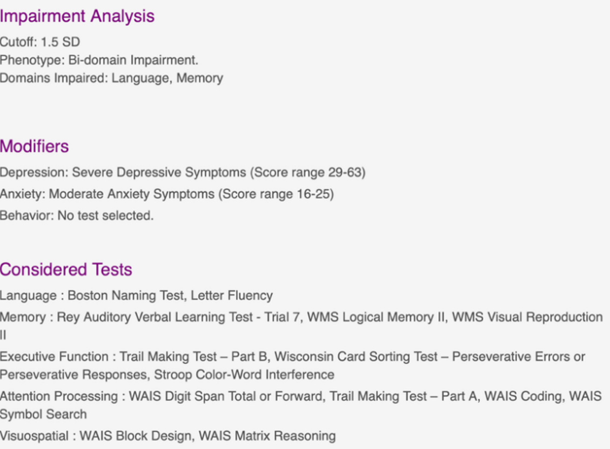Click the Domains Impaired: Language, Memory line
610x449 pixels.
[x=111, y=78]
